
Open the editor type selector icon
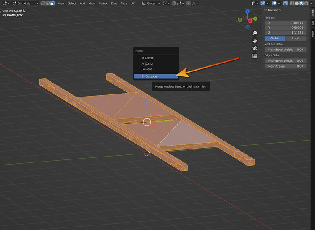pyautogui.click(x=6, y=3)
